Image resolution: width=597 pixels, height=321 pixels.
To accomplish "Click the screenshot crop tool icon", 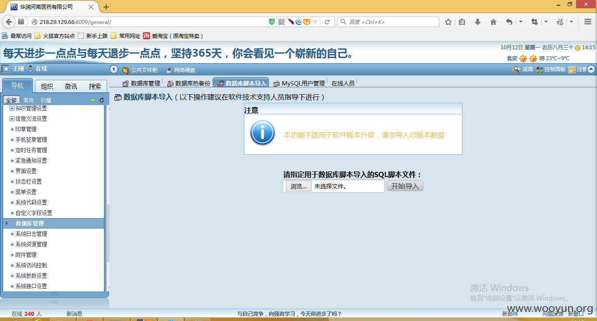I will click(534, 22).
